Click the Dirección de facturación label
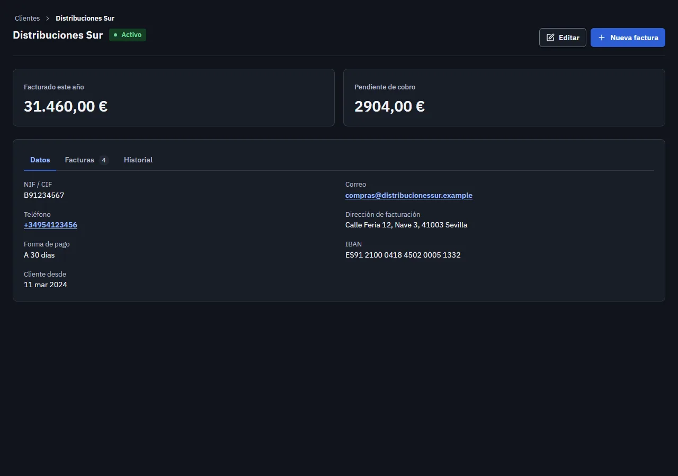Image resolution: width=678 pixels, height=476 pixels. [382, 214]
